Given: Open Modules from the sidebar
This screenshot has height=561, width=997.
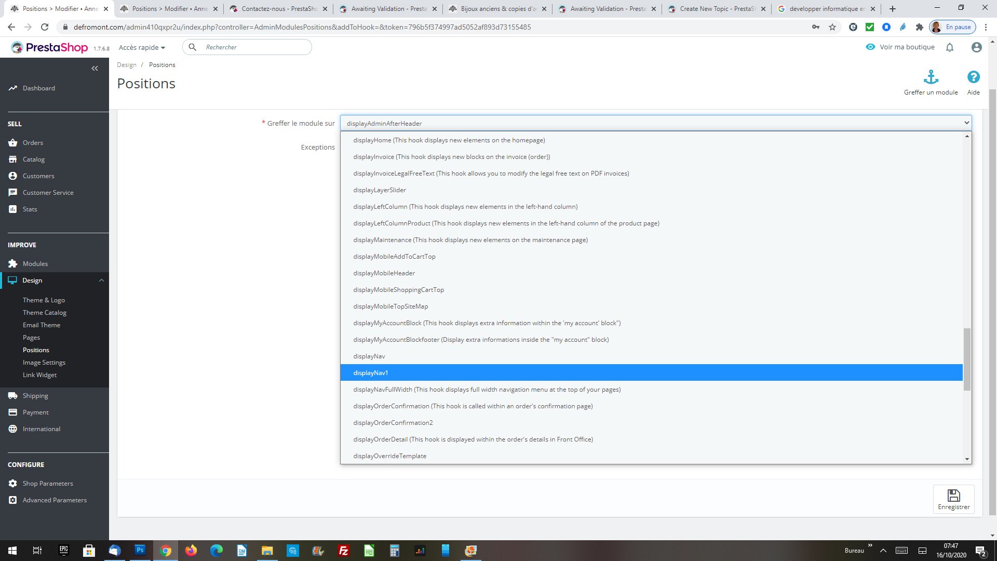Looking at the screenshot, I should tap(35, 263).
